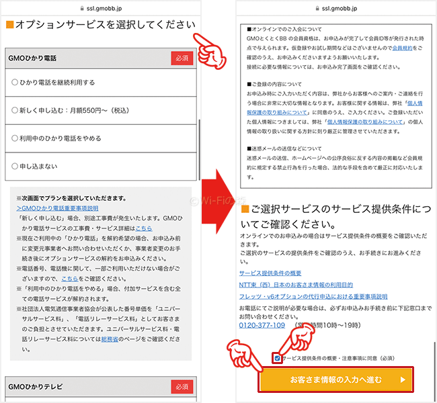Open 'フレッツ・v6オプションの代行申込における重要事項説明' link
Screen dimensions: 437x403
click(313, 296)
